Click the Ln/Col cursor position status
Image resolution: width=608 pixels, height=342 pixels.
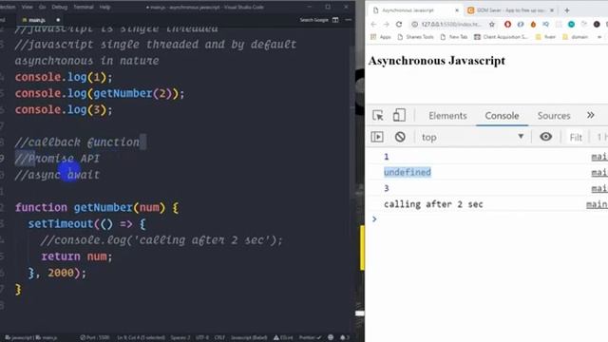coord(142,338)
